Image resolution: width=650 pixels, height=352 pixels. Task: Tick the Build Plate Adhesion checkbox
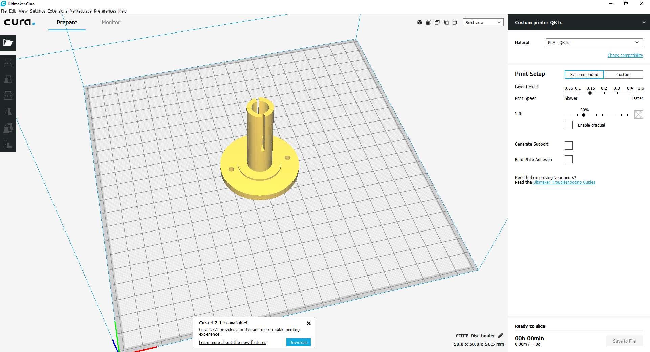(569, 159)
